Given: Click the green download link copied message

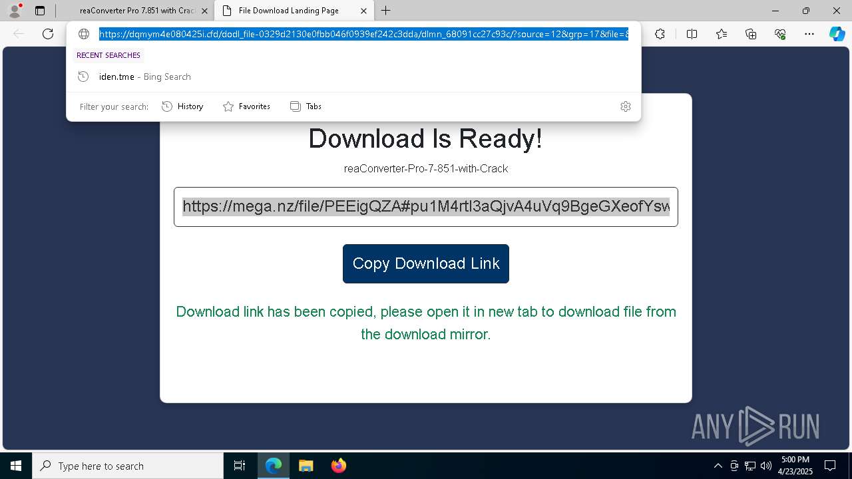Looking at the screenshot, I should tap(426, 323).
